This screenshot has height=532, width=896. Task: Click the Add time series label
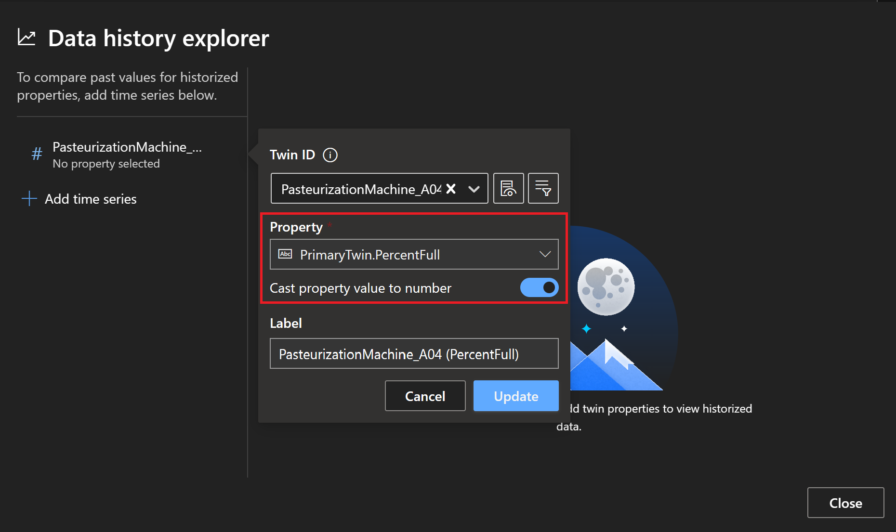[x=91, y=199]
